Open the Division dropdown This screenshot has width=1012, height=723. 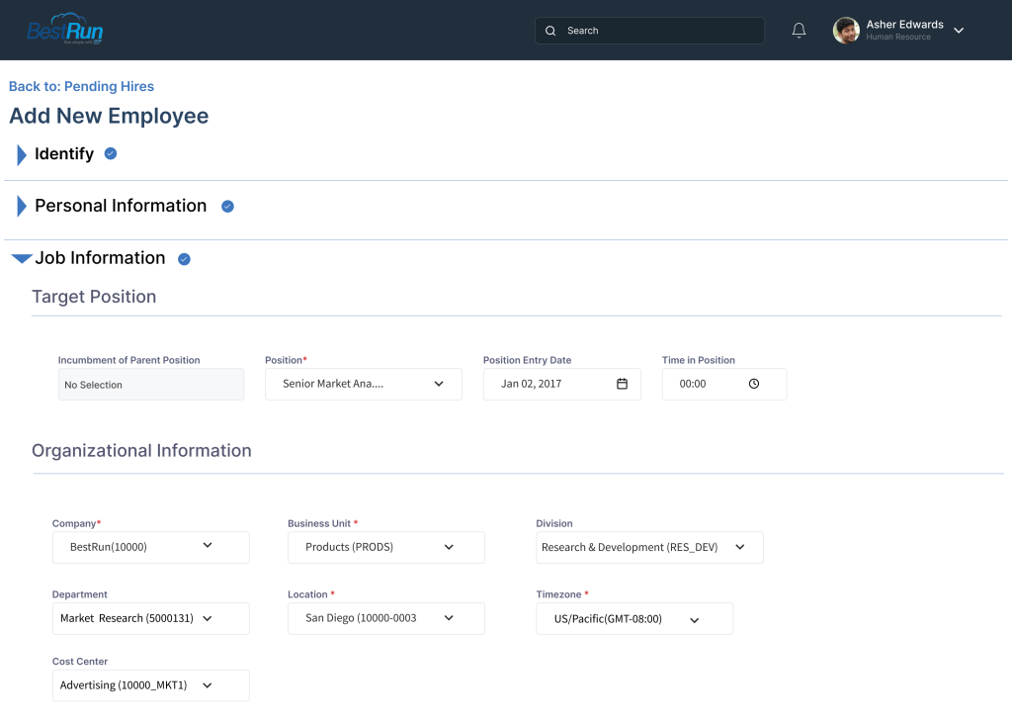point(740,547)
